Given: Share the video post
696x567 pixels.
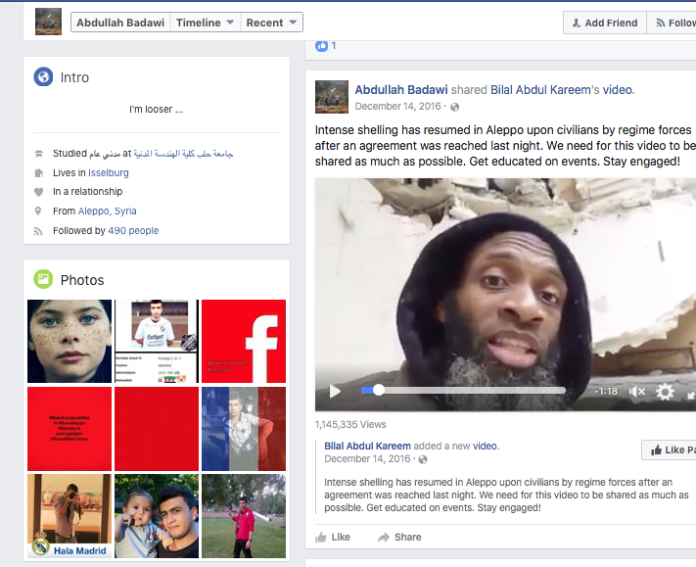Looking at the screenshot, I should [399, 537].
